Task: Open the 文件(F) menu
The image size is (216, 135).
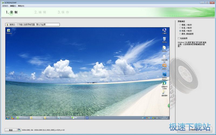Action: click(x=5, y=6)
